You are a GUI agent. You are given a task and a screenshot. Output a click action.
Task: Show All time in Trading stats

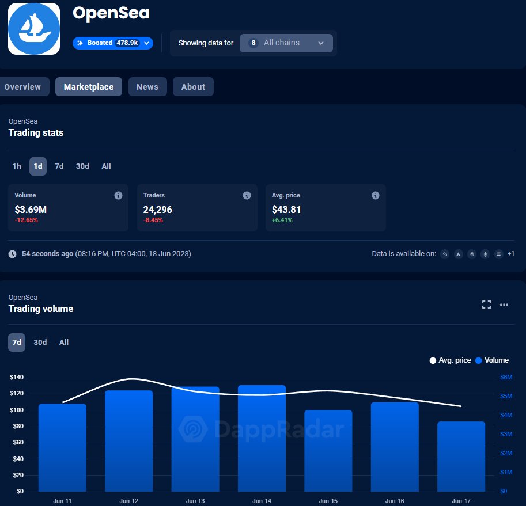[x=107, y=166]
